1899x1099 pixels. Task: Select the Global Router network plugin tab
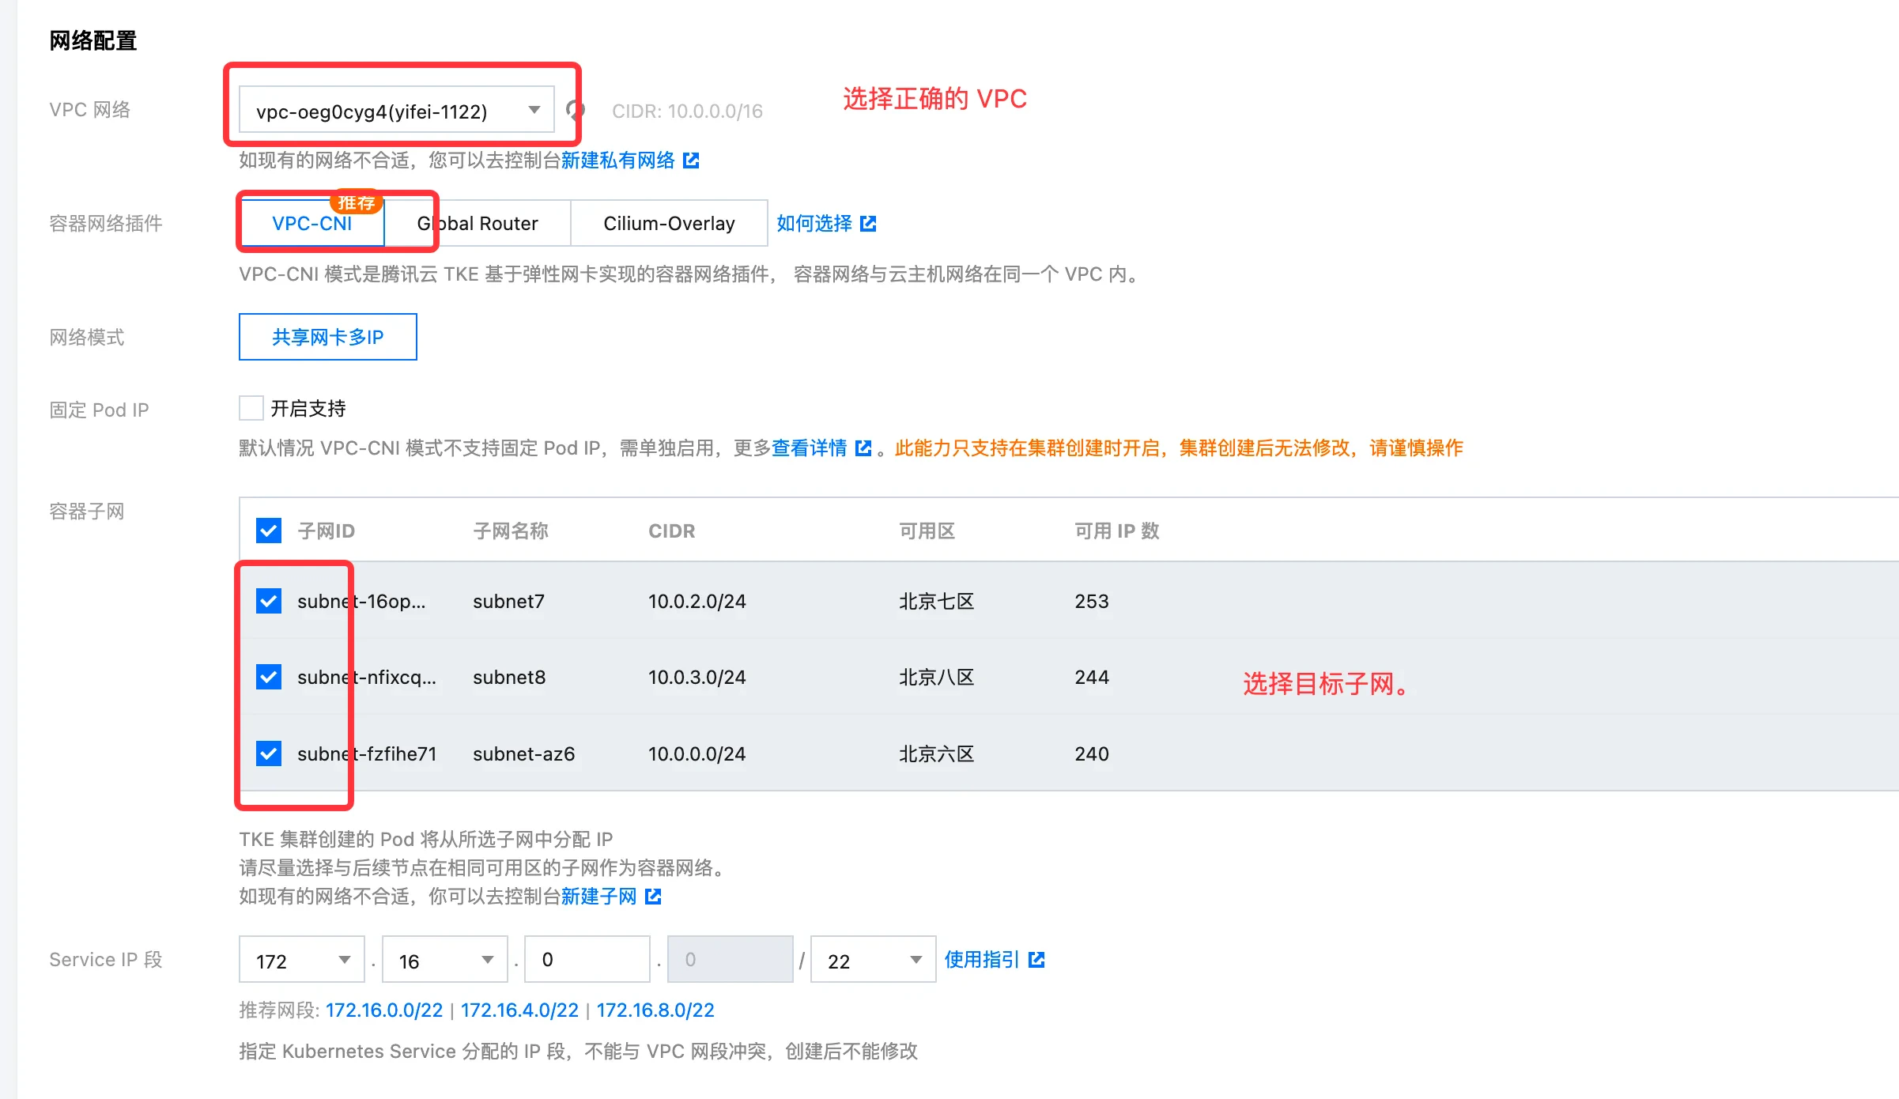click(x=478, y=224)
